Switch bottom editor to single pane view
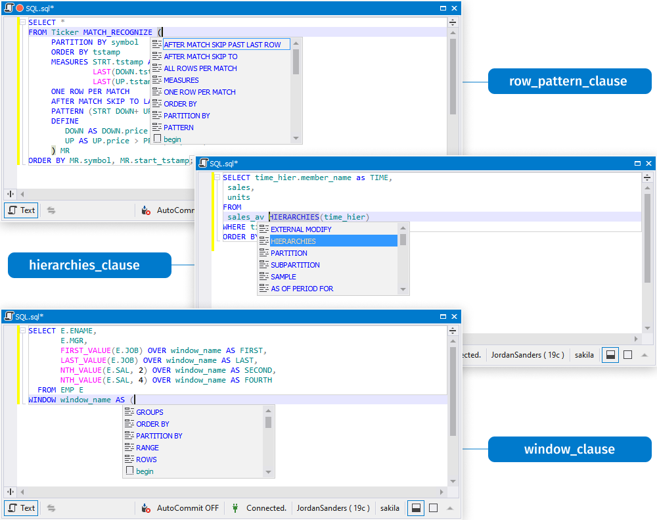Image resolution: width=657 pixels, height=520 pixels. click(433, 508)
